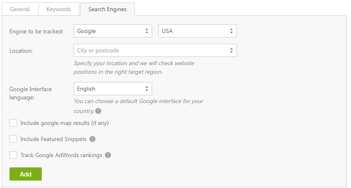This screenshot has width=351, height=188.
Task: Click the 'Include google map results' label
Action: [x=64, y=123]
